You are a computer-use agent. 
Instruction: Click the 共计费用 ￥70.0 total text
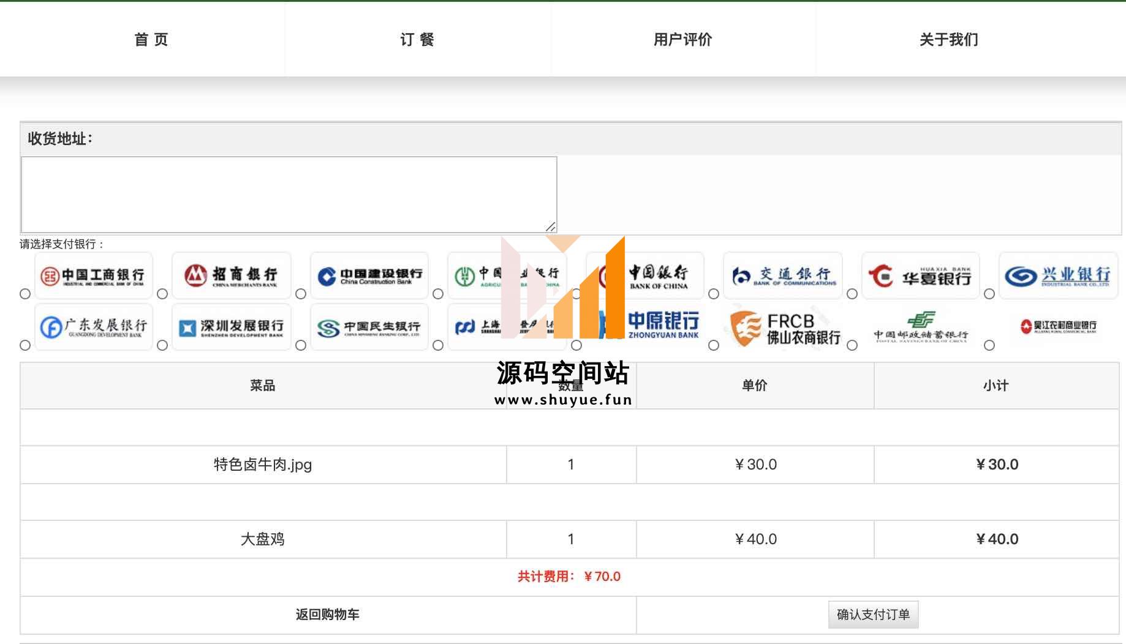[569, 577]
